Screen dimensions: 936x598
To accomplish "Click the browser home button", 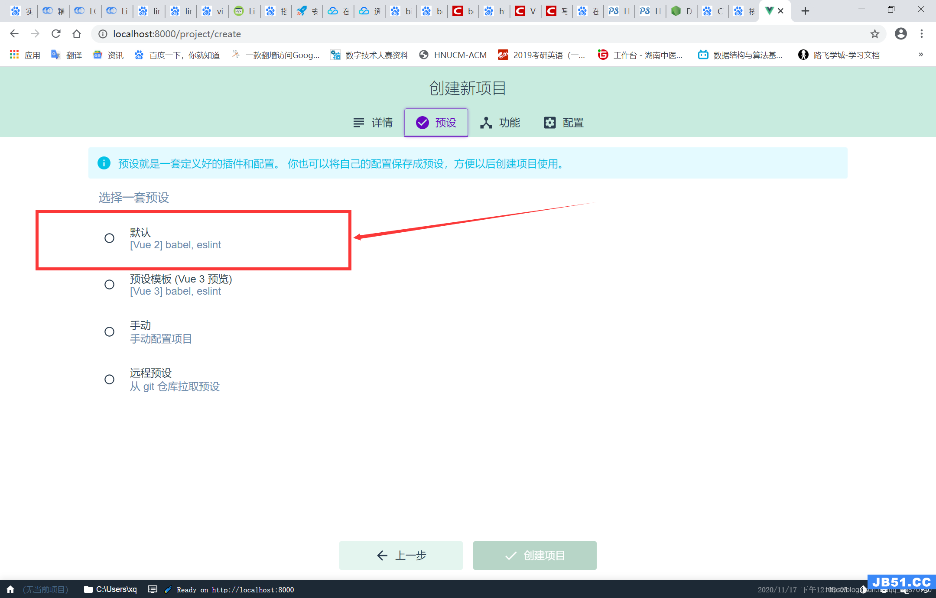I will click(77, 34).
